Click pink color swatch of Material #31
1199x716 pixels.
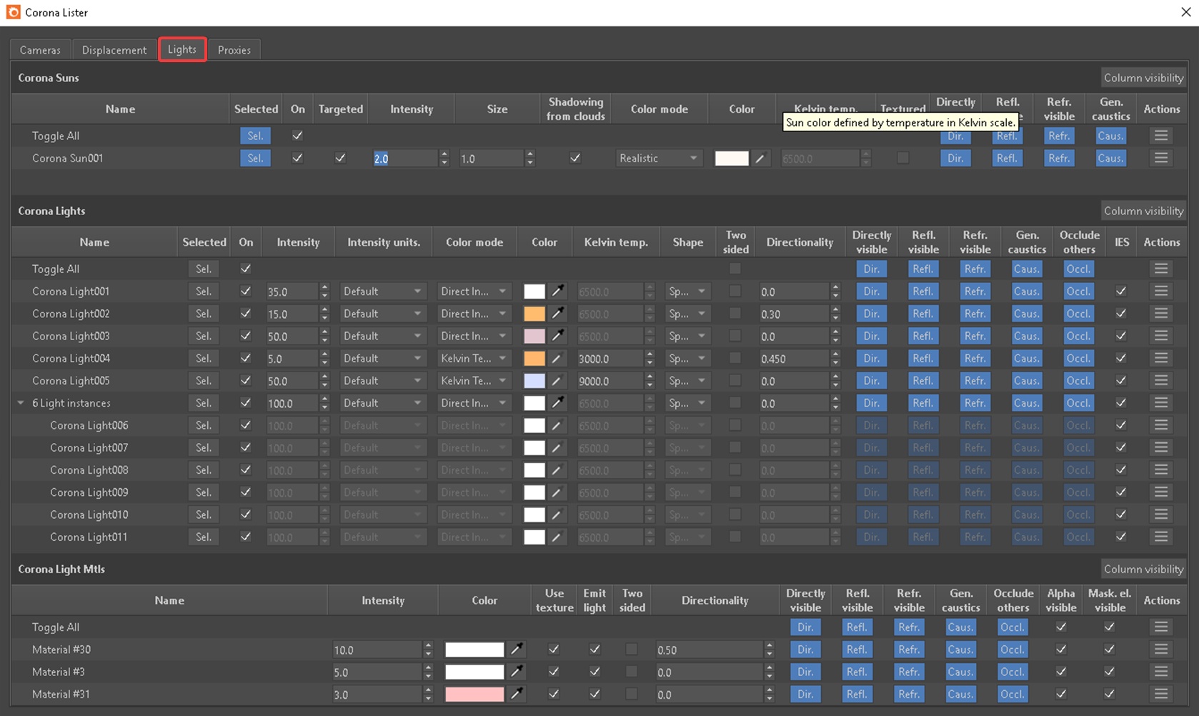[x=474, y=694]
